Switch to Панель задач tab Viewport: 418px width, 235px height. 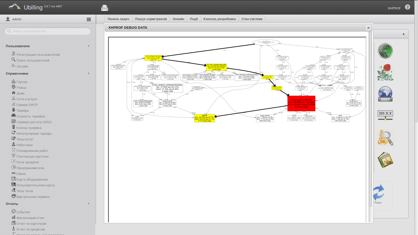(x=118, y=19)
